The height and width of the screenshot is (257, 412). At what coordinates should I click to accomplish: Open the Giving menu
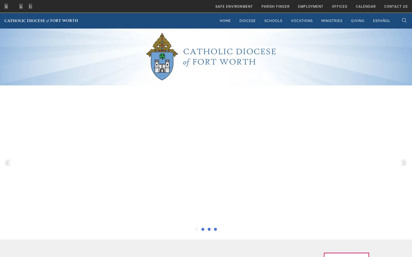coord(358,21)
